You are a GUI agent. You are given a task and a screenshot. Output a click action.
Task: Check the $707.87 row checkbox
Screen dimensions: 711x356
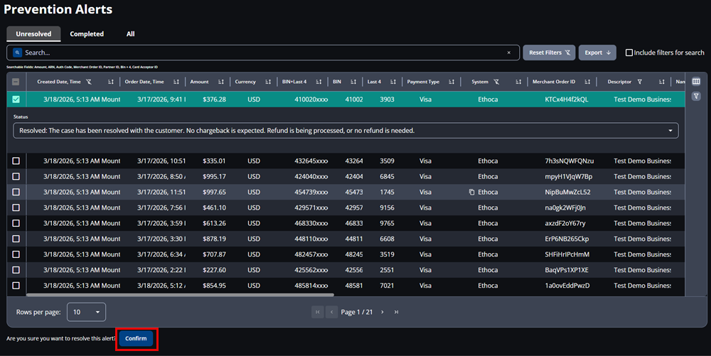[16, 254]
